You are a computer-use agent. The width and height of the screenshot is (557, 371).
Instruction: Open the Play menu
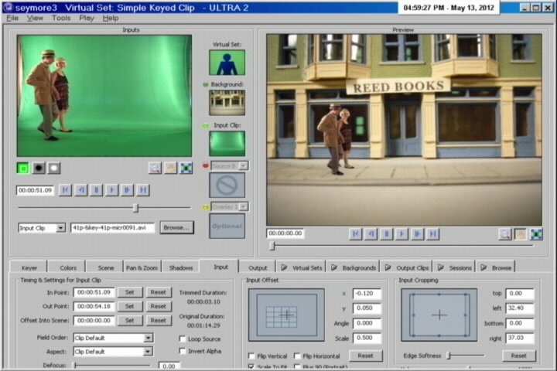[87, 18]
